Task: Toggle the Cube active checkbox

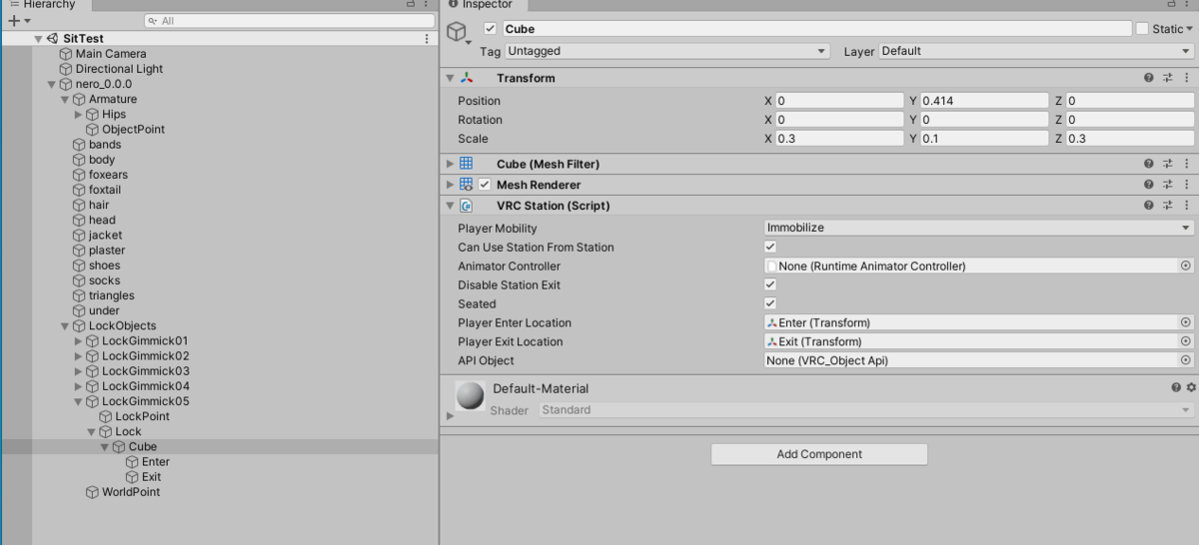Action: point(490,29)
